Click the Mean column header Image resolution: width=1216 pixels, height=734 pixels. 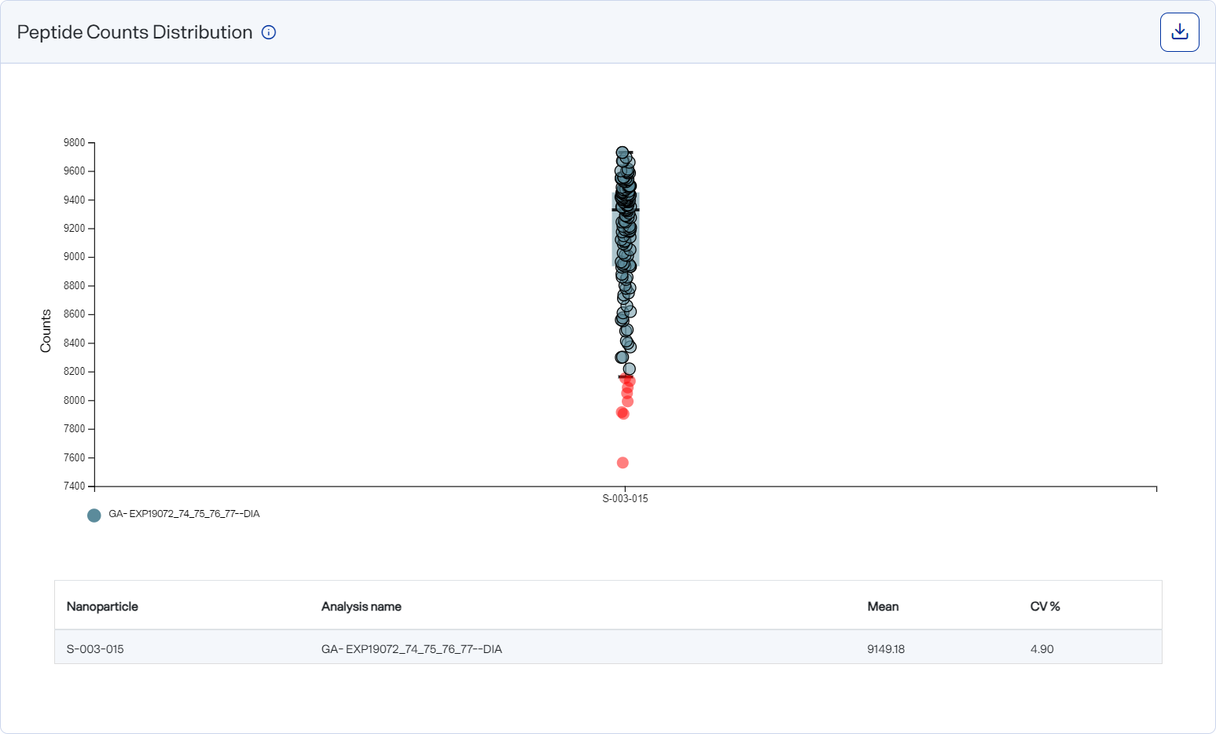coord(883,607)
